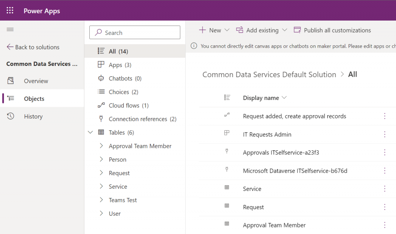Click the type column header icon
396x234 pixels.
click(x=227, y=97)
